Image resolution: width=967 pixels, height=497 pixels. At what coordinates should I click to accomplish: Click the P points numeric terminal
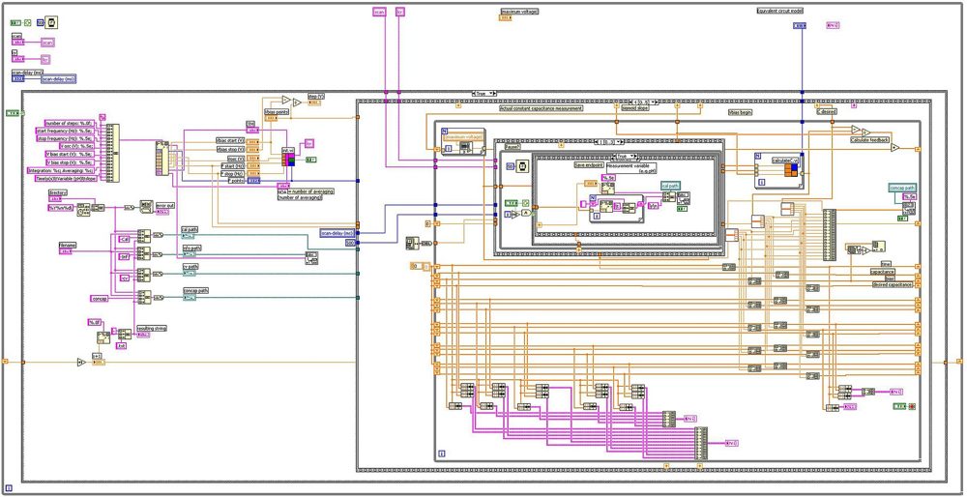252,181
